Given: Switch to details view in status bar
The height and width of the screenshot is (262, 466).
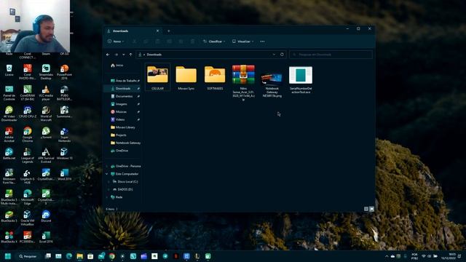Looking at the screenshot, I should click(366, 209).
